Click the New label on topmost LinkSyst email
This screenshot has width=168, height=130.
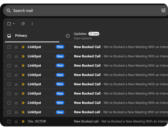(60, 47)
